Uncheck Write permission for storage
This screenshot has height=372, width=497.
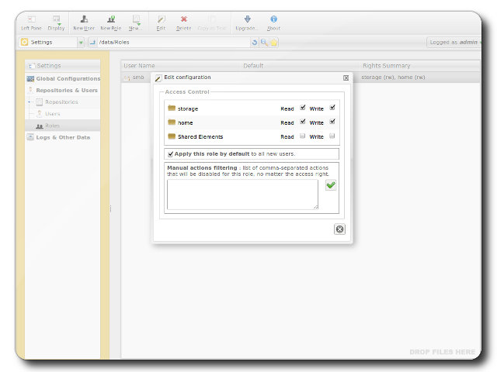click(332, 108)
